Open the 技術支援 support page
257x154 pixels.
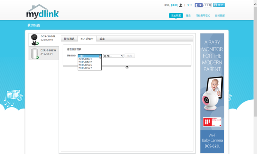pos(220,16)
